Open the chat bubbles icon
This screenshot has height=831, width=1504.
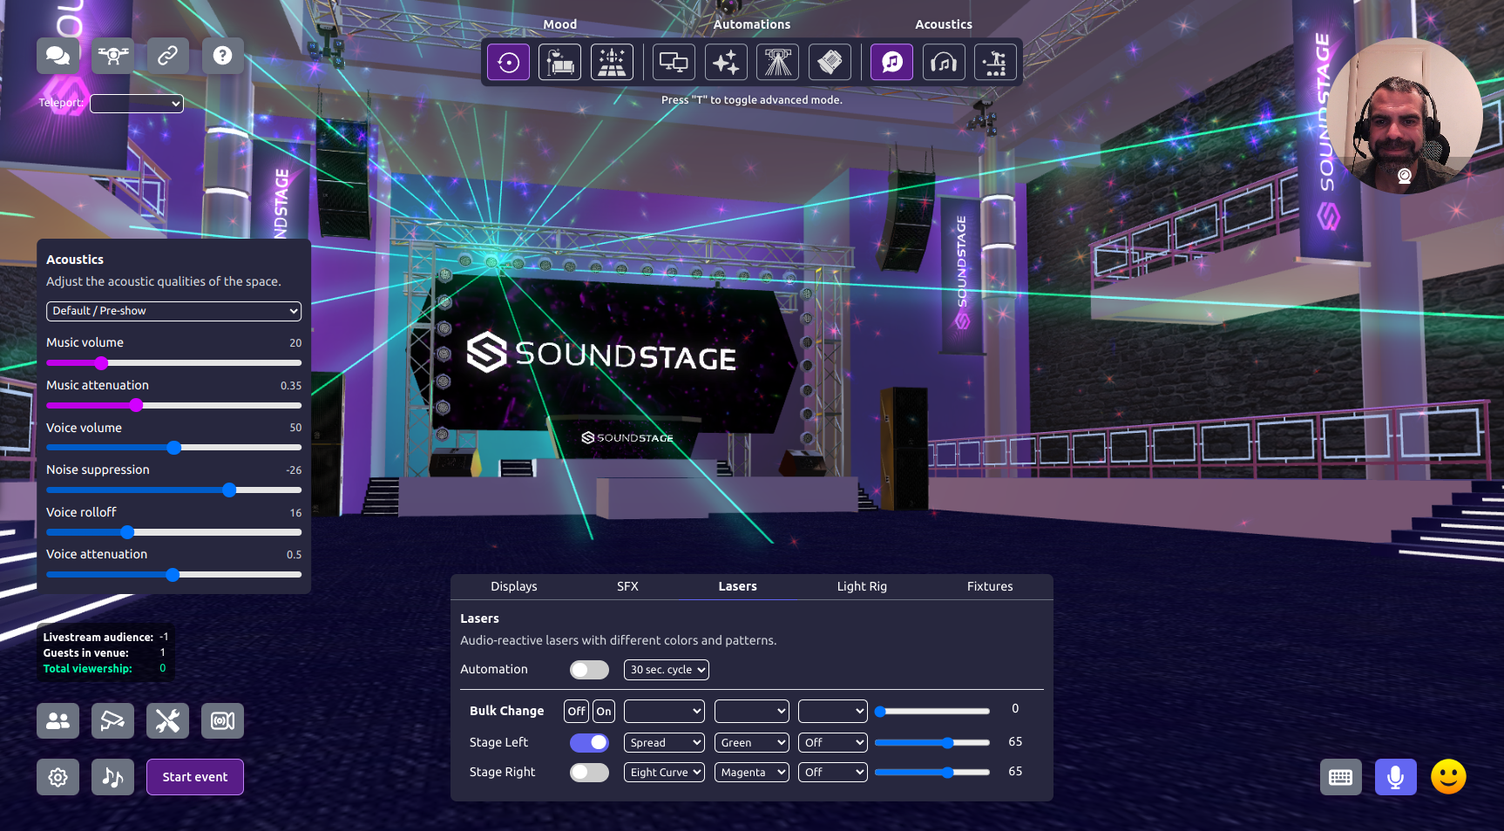coord(58,56)
